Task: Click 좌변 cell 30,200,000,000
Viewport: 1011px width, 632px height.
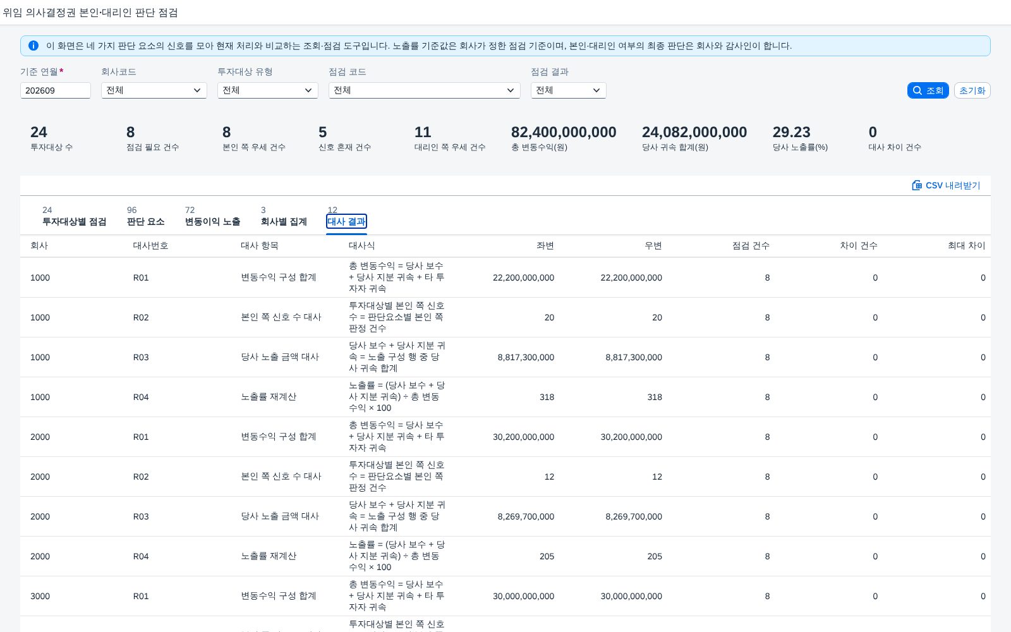Action: [523, 437]
